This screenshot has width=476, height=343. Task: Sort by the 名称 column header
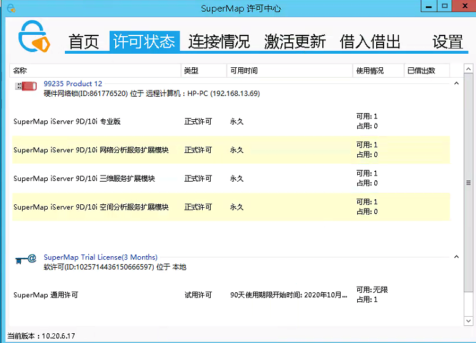pos(96,70)
